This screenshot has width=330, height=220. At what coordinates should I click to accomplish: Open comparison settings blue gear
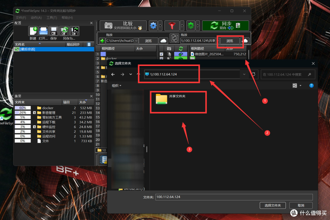pyautogui.click(x=153, y=26)
